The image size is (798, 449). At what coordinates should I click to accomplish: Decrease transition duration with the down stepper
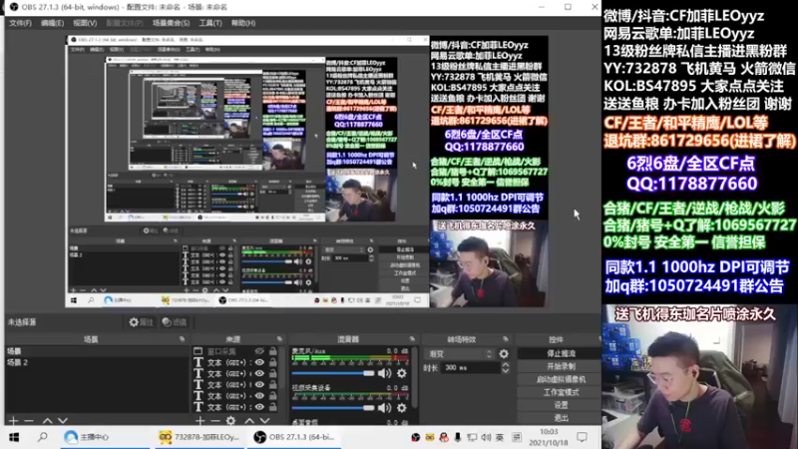click(506, 370)
